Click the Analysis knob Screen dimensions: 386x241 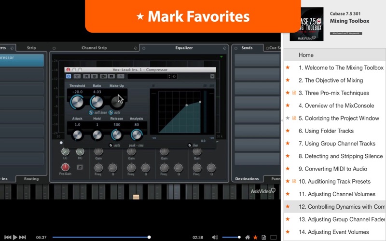pyautogui.click(x=136, y=135)
